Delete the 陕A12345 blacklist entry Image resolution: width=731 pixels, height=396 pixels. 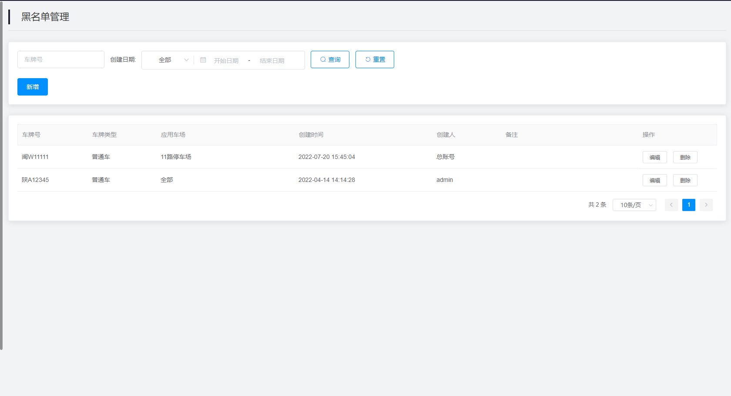pyautogui.click(x=685, y=180)
